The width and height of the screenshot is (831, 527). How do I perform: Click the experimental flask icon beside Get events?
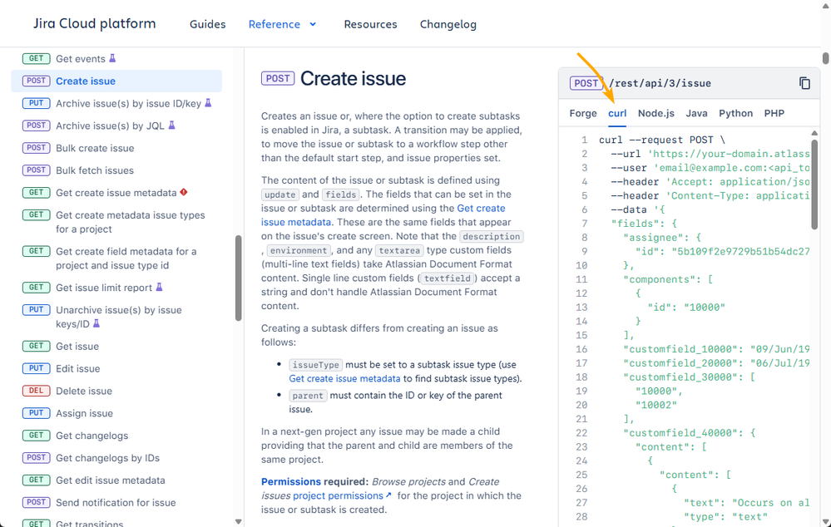[x=112, y=58]
